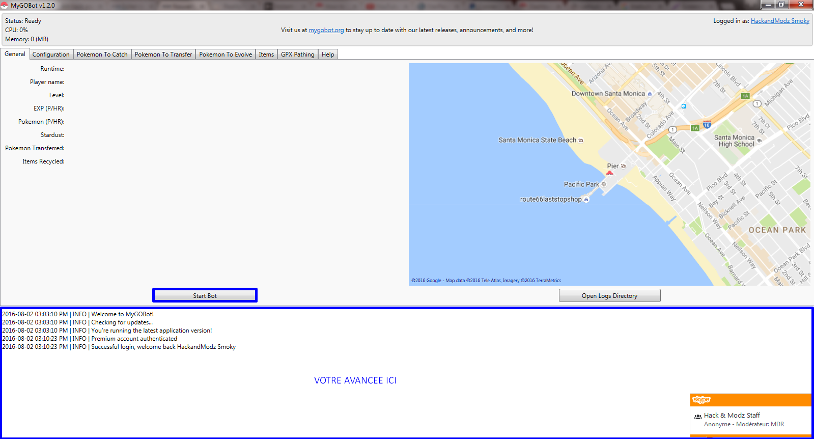Viewport: 814px width, 439px height.
Task: Select the Santa Monica State Beach map icon
Action: point(581,141)
